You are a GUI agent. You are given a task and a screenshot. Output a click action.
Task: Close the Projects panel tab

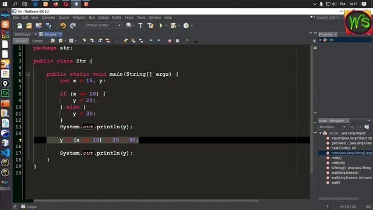(x=335, y=34)
